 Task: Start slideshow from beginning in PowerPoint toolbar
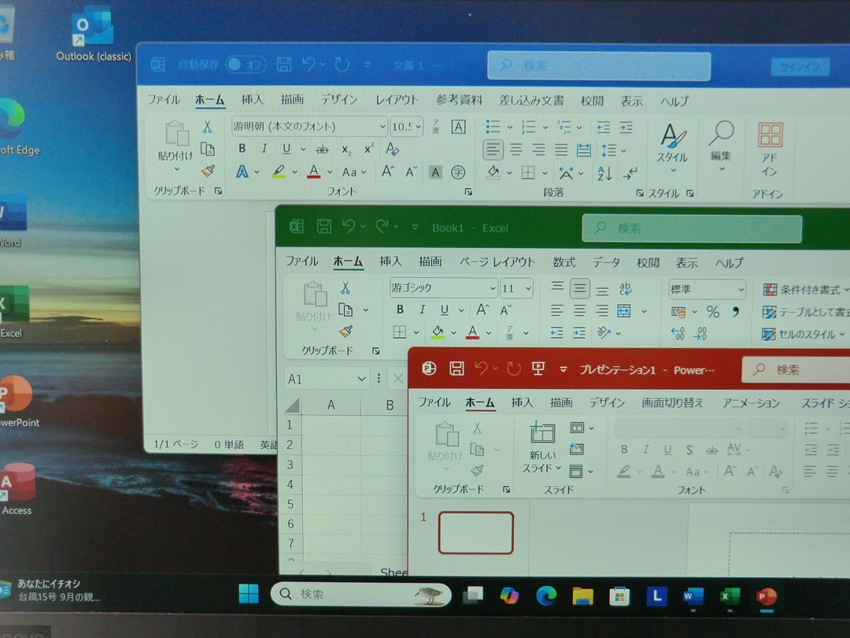538,369
